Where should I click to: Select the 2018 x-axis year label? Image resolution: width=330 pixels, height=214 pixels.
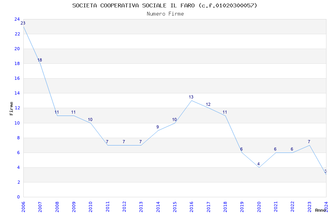[x=225, y=207]
